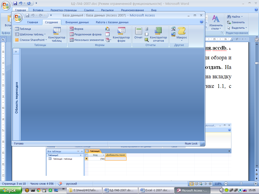Click the Access Office button
The width and height of the screenshot is (259, 194).
pos(18,17)
